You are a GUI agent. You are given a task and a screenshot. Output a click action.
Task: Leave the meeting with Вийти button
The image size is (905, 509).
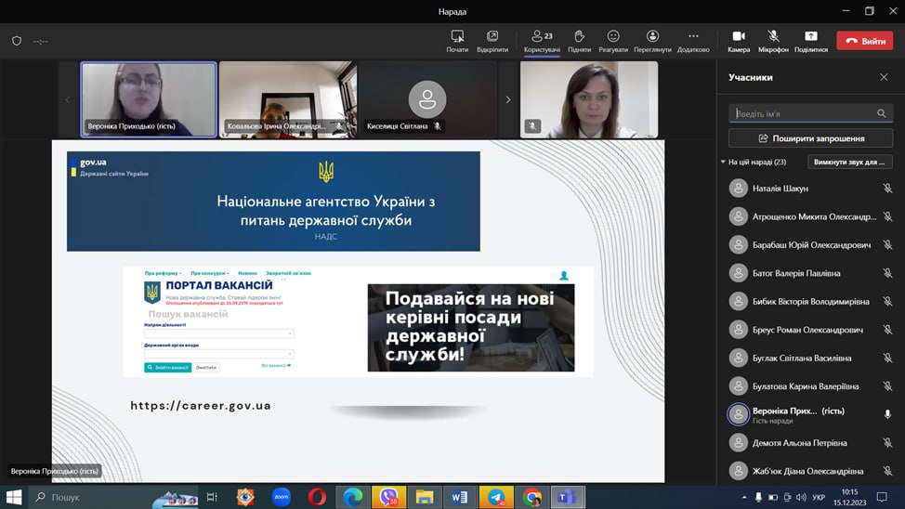[x=864, y=41]
